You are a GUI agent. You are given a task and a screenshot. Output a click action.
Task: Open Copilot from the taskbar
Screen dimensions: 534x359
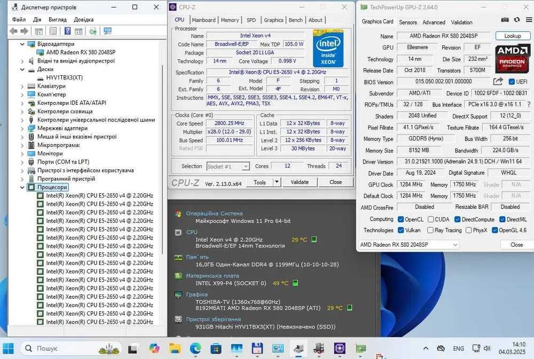tap(154, 348)
